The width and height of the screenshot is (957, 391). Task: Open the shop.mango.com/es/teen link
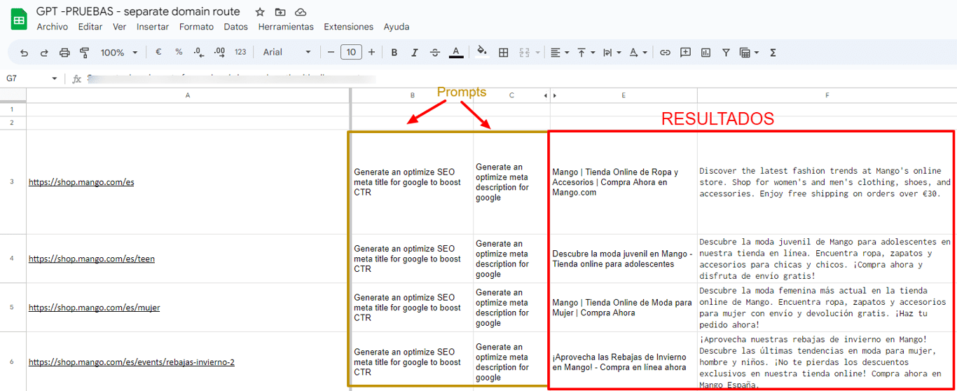[92, 259]
